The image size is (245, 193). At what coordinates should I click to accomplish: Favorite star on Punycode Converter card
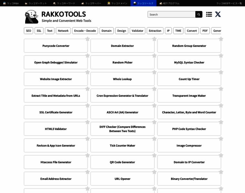[x=87, y=39]
